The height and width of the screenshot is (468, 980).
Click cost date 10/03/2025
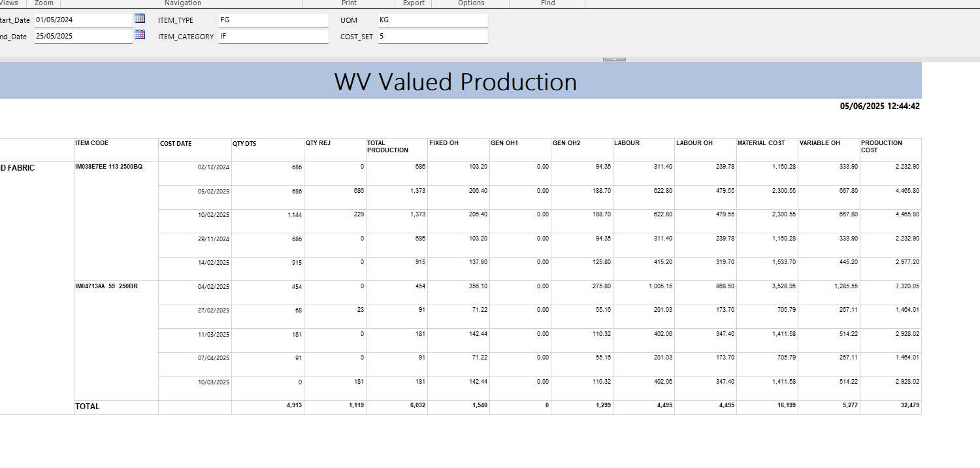point(214,382)
